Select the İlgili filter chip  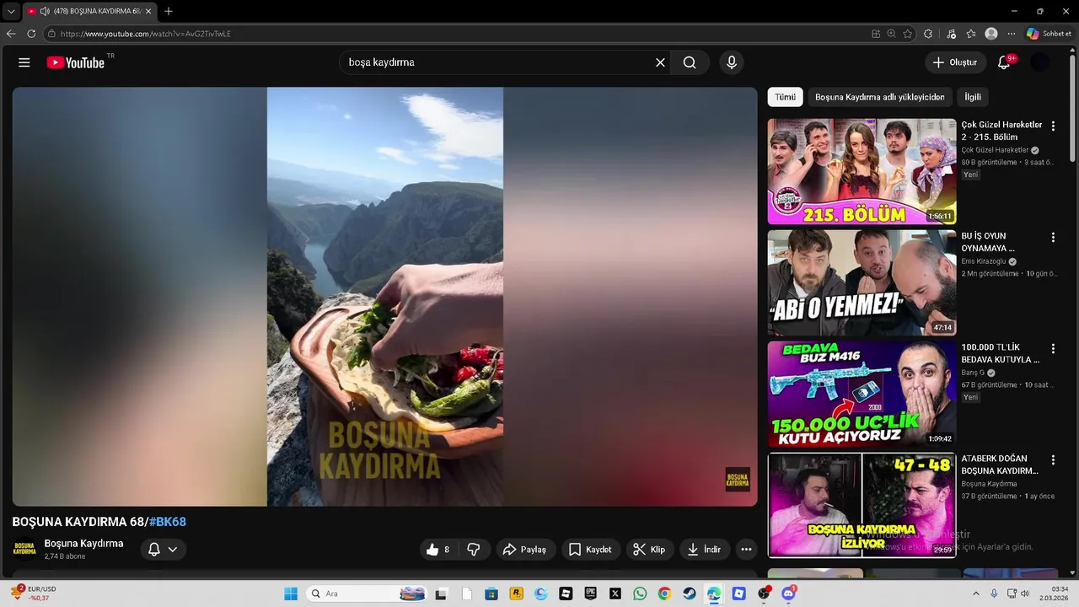[x=973, y=97]
